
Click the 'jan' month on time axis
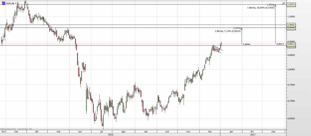pyautogui.click(x=231, y=131)
